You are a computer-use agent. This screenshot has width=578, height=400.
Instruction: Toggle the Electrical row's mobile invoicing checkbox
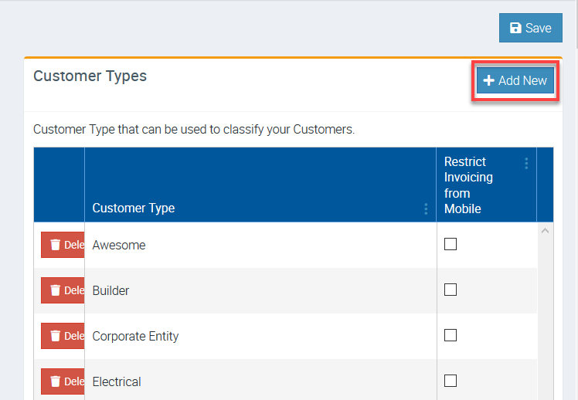point(450,381)
